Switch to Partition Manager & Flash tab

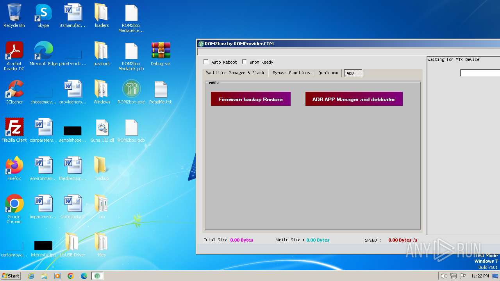tap(235, 73)
